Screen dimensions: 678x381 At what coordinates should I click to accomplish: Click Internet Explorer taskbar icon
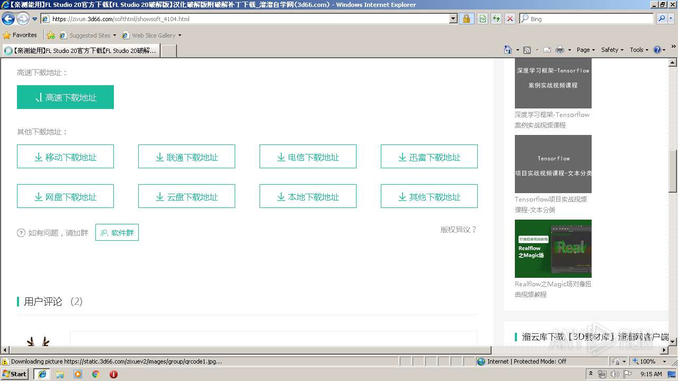tap(42, 374)
